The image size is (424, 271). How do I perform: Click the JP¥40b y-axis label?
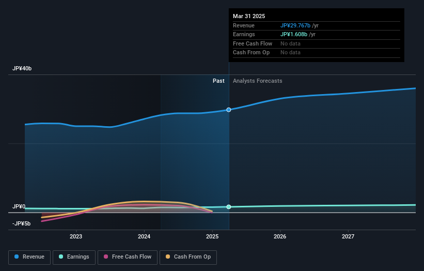(22, 68)
